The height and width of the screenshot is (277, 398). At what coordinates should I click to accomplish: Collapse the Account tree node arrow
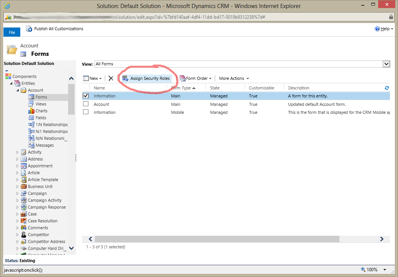coord(18,90)
